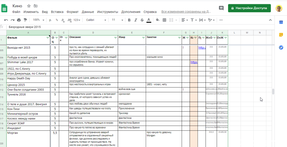
Task: Click the vertical scrollbar thumb
Action: [273, 92]
